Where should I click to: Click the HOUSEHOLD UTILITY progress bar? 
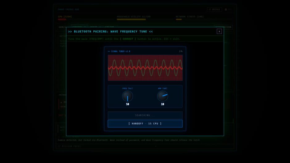[146, 19]
